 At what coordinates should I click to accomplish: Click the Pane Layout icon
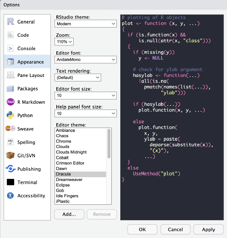[11, 75]
